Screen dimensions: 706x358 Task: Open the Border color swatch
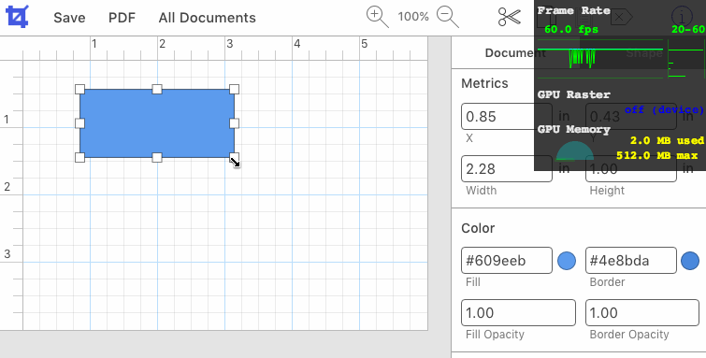[690, 261]
